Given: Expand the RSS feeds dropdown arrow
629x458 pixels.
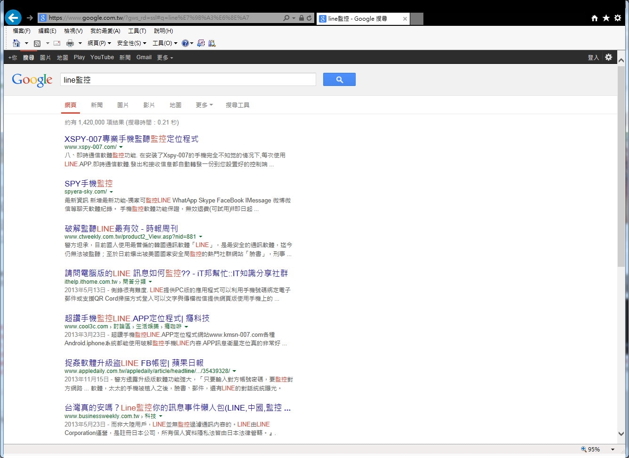Looking at the screenshot, I should click(48, 43).
